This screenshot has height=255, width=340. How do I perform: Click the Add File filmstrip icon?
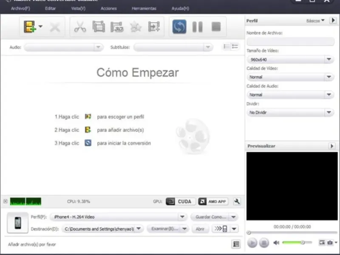pyautogui.click(x=30, y=27)
